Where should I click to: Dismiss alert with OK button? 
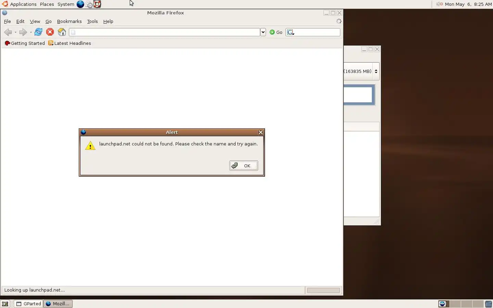(244, 166)
